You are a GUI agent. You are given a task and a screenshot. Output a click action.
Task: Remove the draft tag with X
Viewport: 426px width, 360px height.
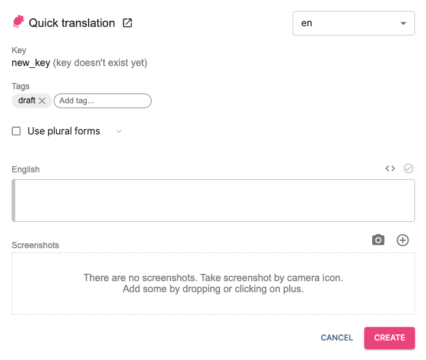tap(42, 101)
